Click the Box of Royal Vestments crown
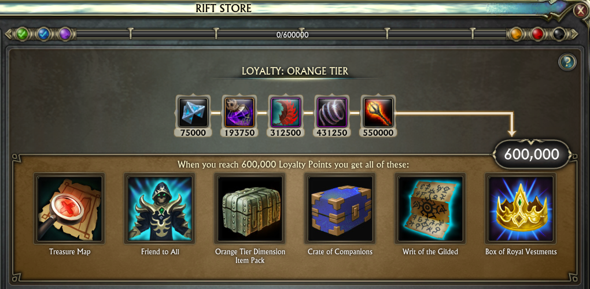This screenshot has height=289, width=590. (521, 209)
